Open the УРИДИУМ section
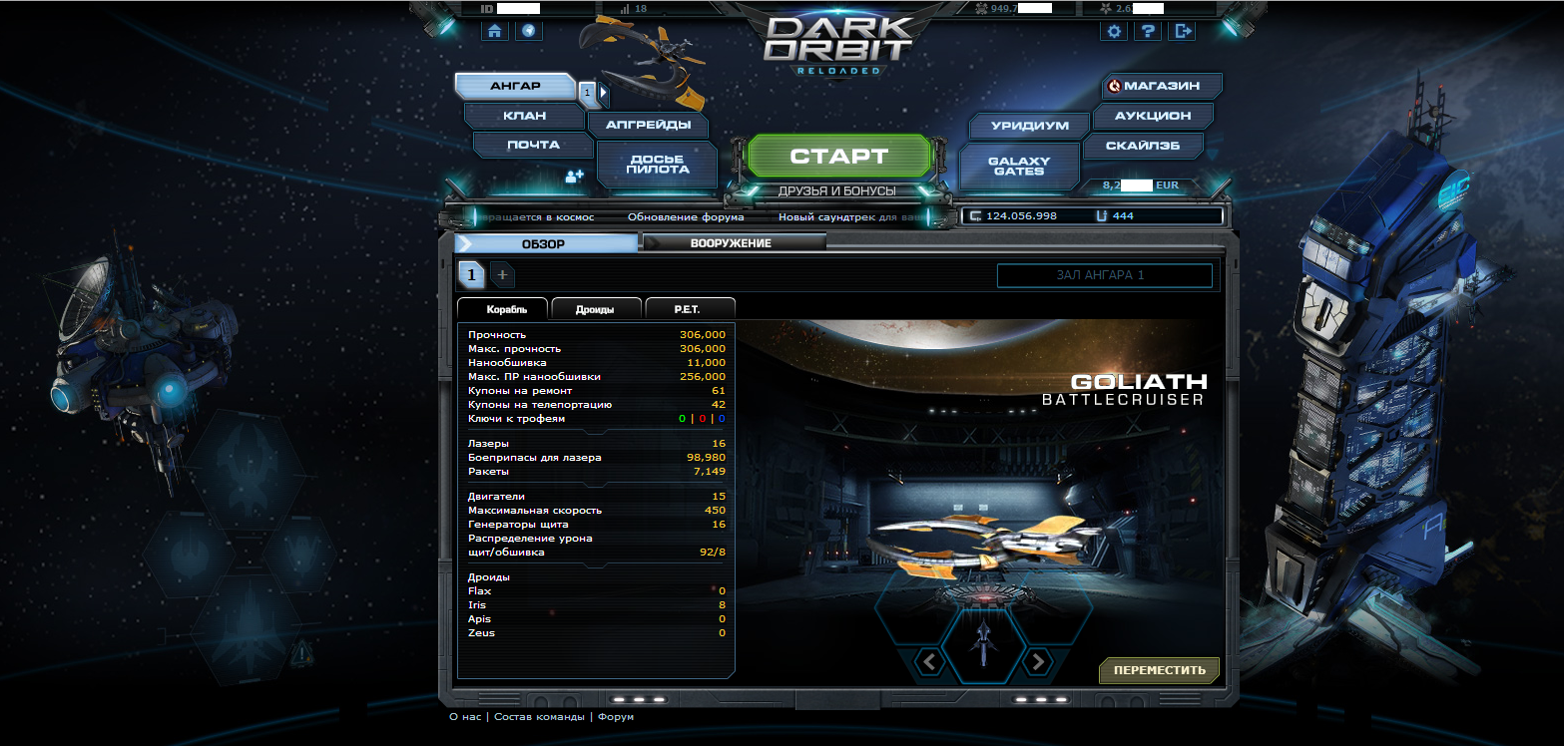 tap(1030, 126)
